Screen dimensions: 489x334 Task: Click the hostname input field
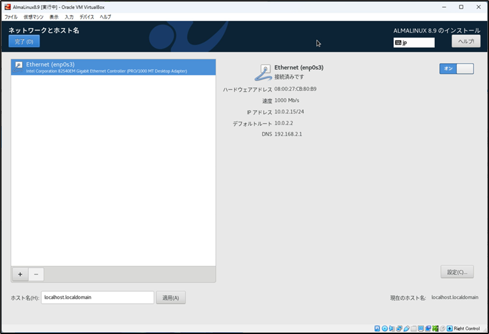pyautogui.click(x=97, y=298)
